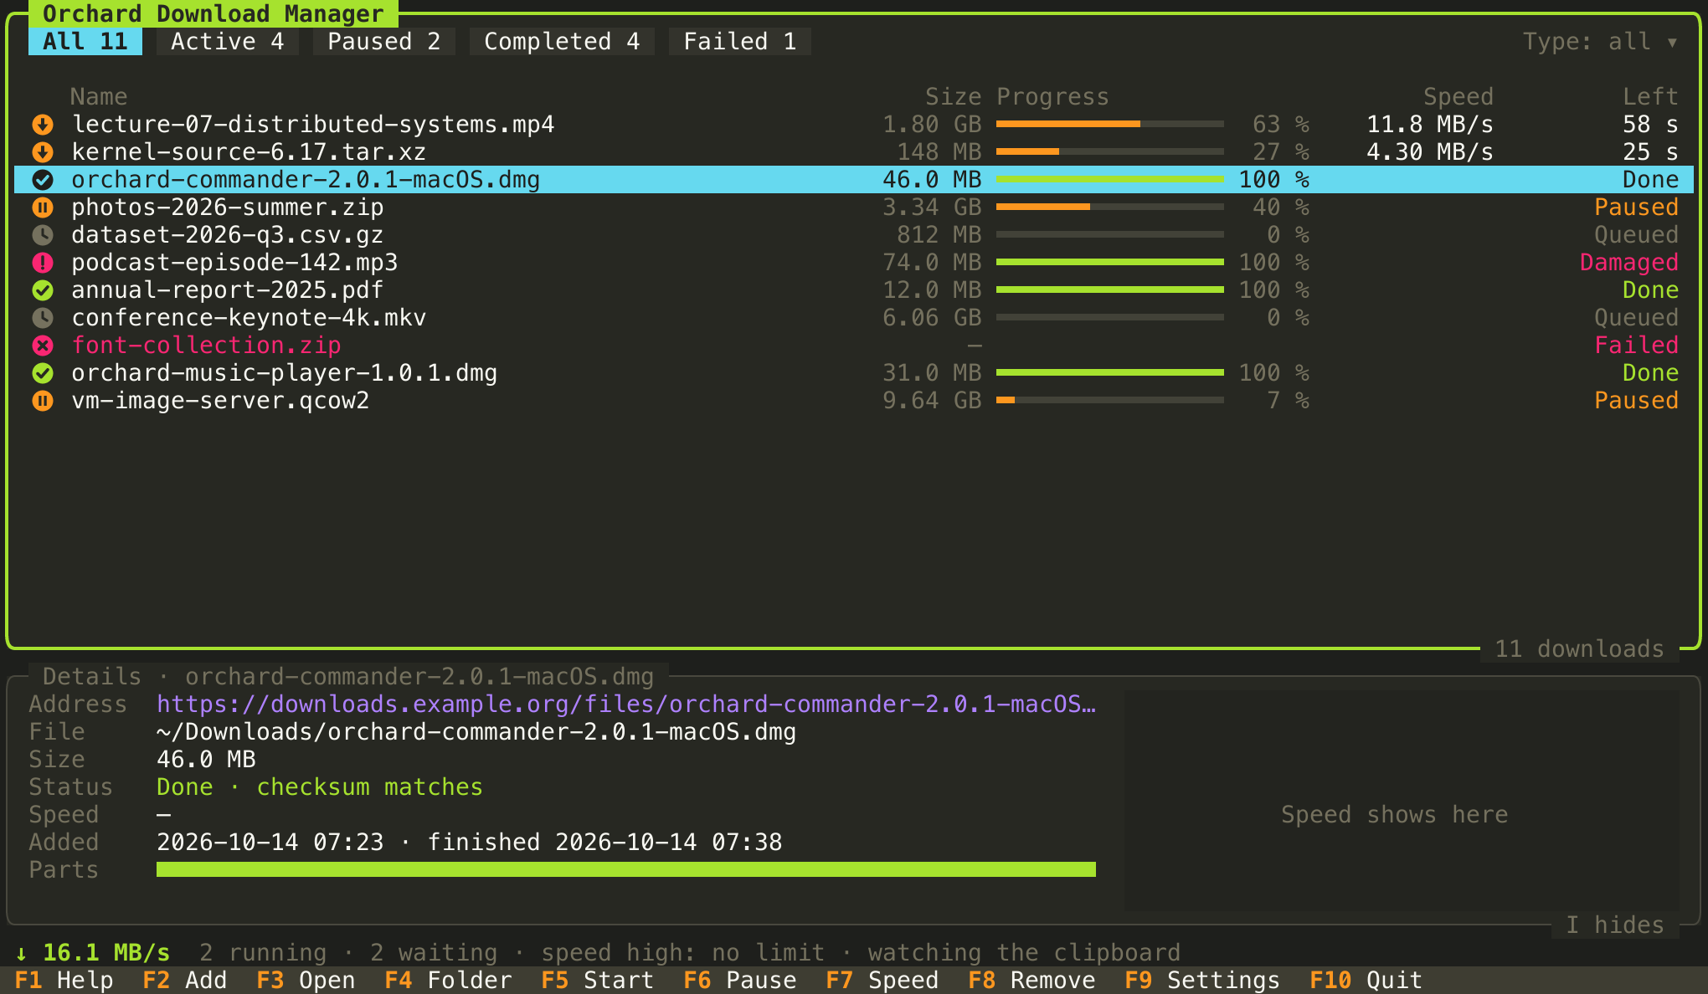Viewport: 1708px width, 994px height.
Task: Click the download arrow icon beside kernel-source-6.17.tar.xz
Action: [x=43, y=152]
